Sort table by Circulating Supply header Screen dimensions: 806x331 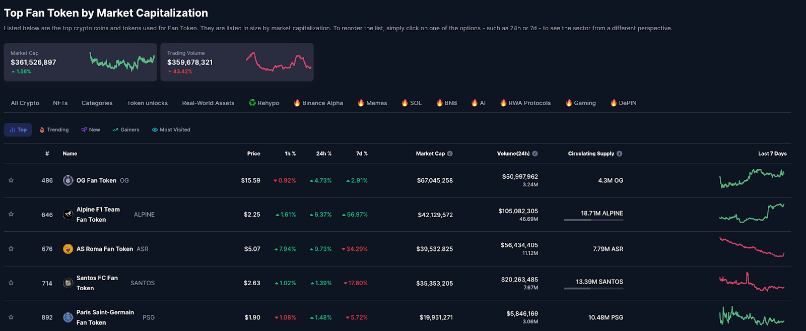(591, 154)
